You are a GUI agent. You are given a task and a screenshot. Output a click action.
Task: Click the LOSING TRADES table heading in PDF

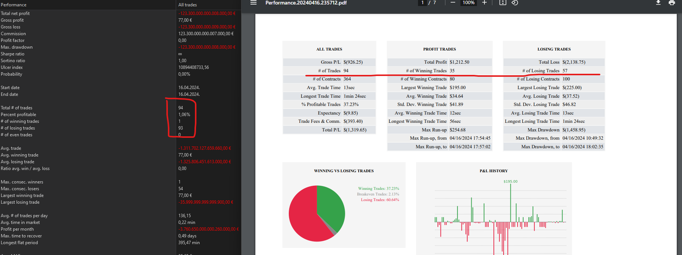pos(554,49)
